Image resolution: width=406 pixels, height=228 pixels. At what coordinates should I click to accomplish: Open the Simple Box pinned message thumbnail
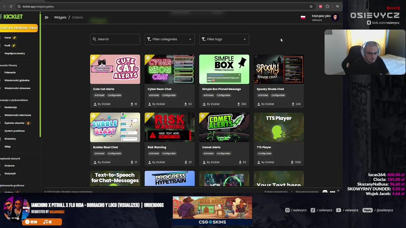(224, 69)
